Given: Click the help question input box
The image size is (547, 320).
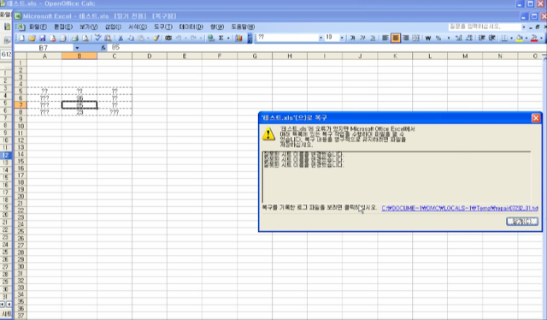Looking at the screenshot, I should point(485,27).
